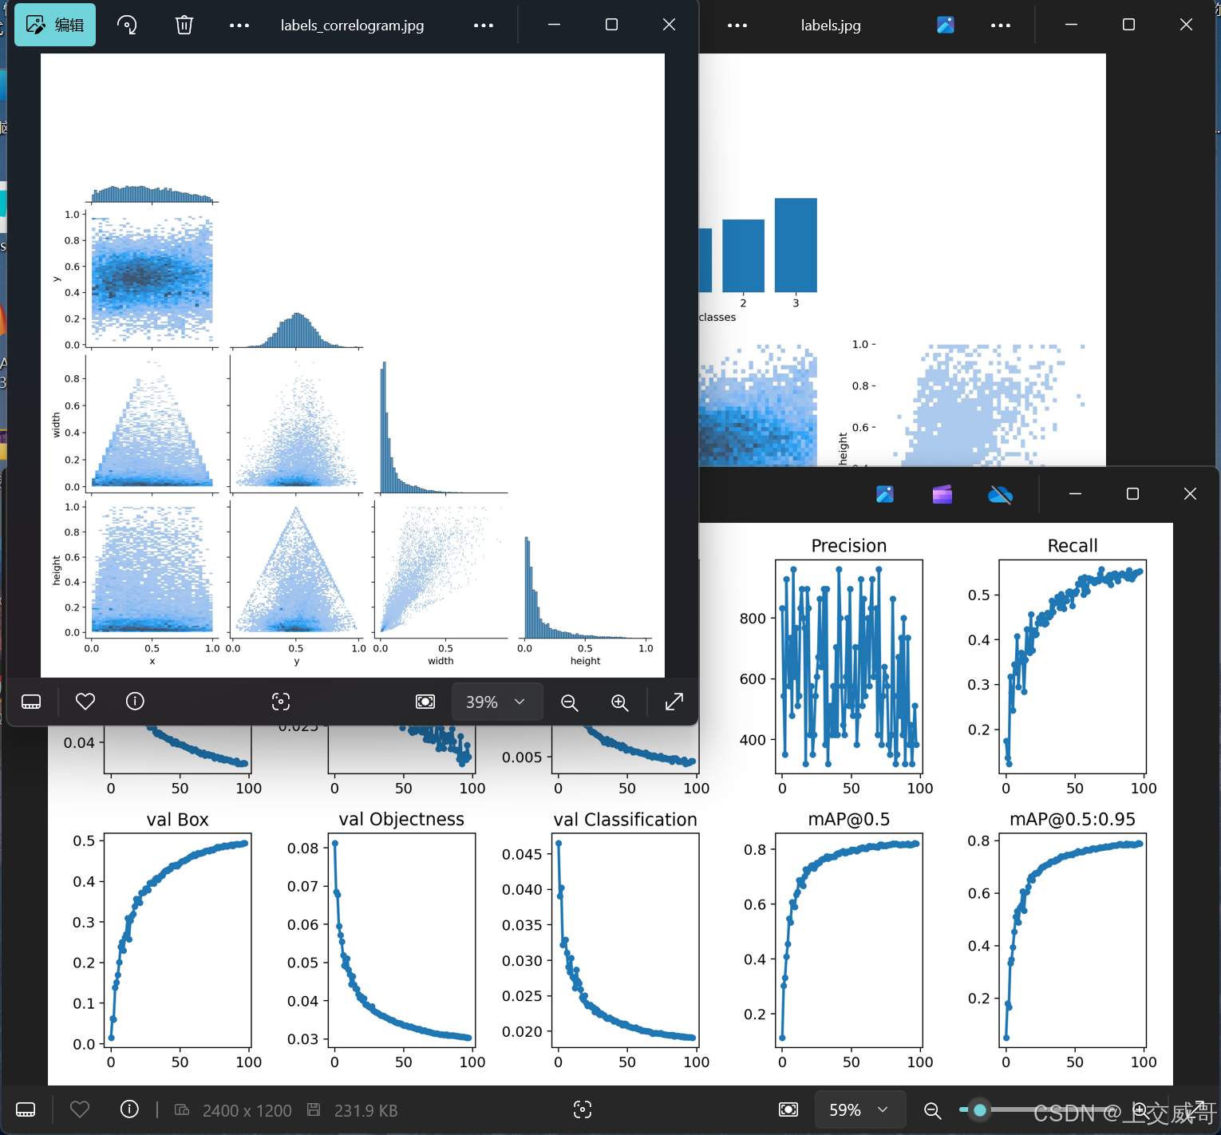Click the OneDrive cloud icon in results window

point(1000,495)
